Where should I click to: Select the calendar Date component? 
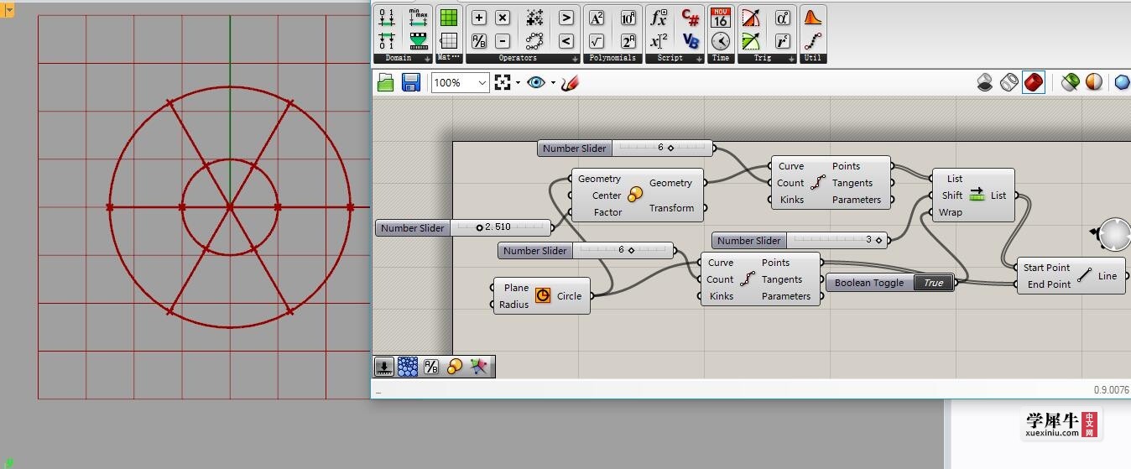tap(720, 18)
